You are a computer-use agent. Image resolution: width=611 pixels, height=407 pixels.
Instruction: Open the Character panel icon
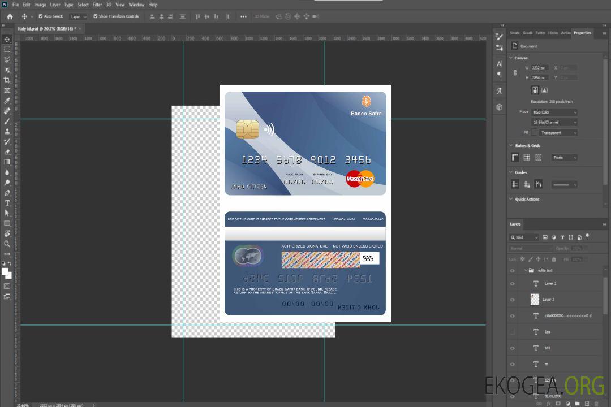[x=500, y=63]
